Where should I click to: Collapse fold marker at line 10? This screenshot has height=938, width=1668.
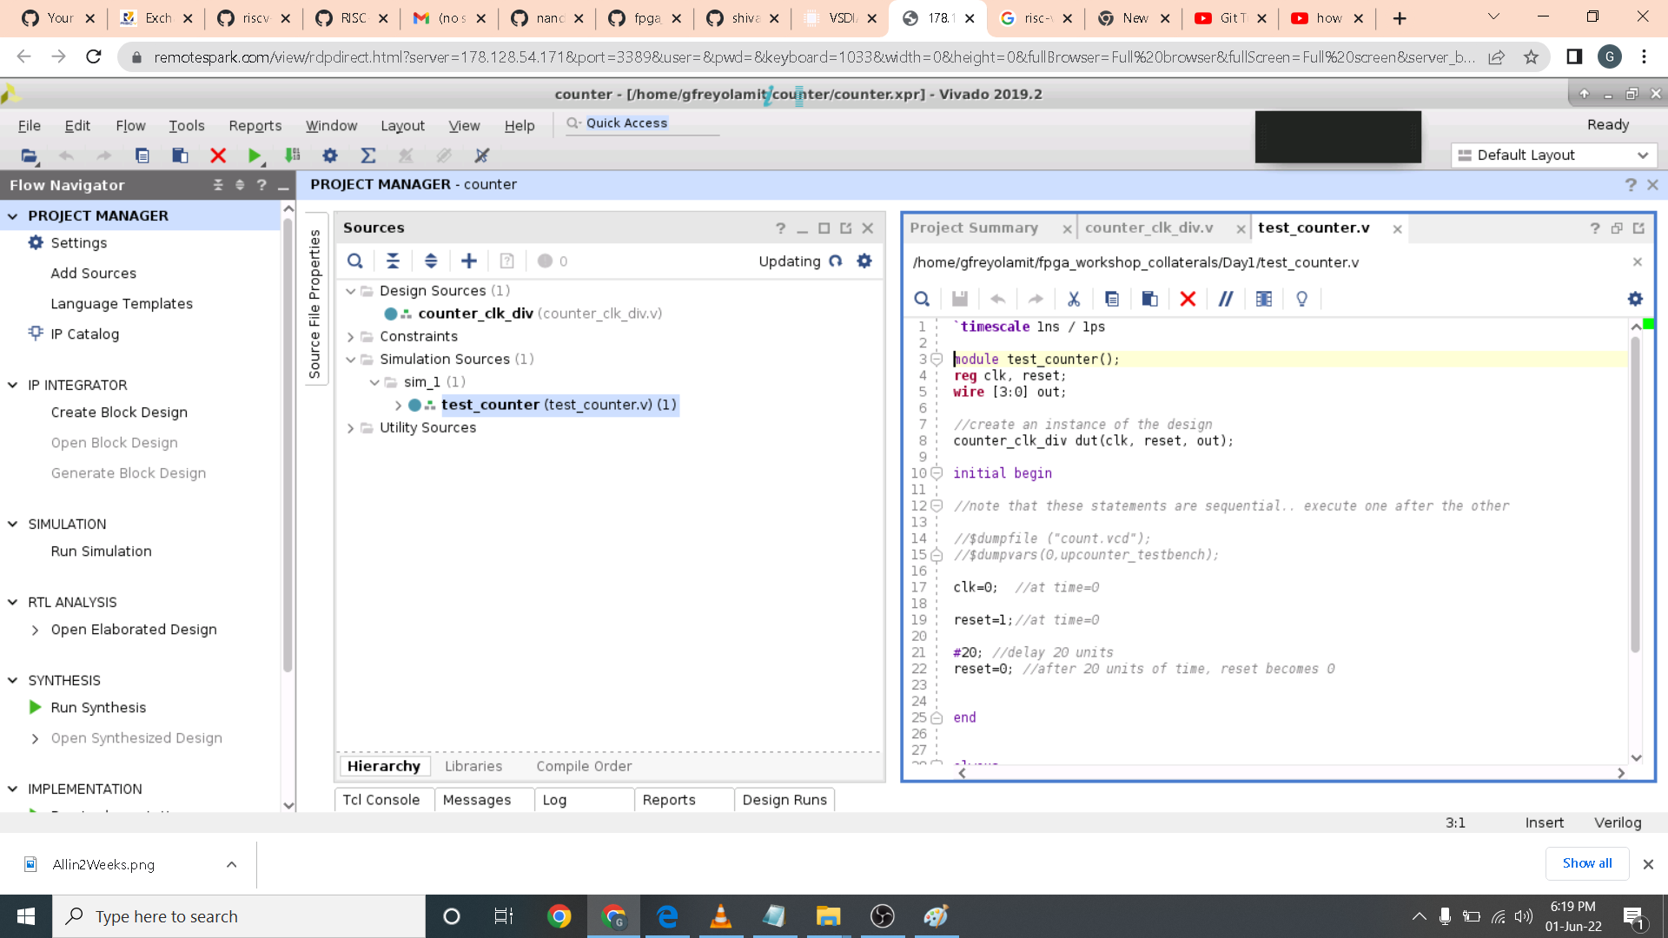coord(937,473)
